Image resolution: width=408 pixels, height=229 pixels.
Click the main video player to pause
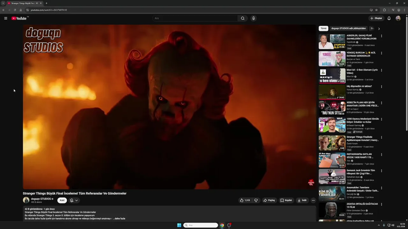coord(169,107)
